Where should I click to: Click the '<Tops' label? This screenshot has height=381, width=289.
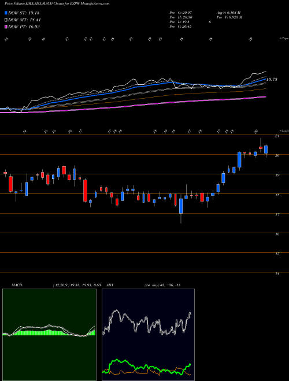pos(284,38)
